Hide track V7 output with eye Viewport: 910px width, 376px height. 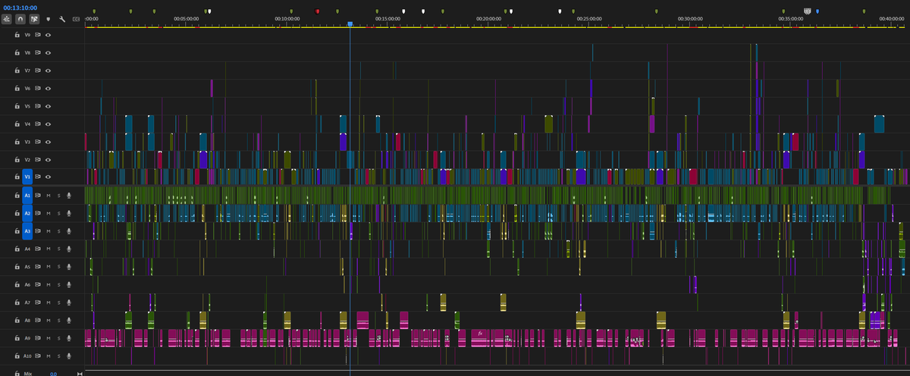(48, 70)
